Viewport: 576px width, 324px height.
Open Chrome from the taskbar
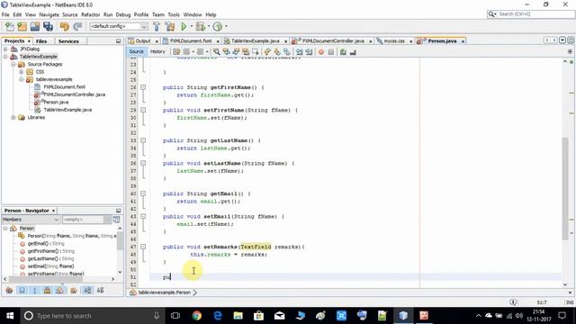pyautogui.click(x=196, y=316)
